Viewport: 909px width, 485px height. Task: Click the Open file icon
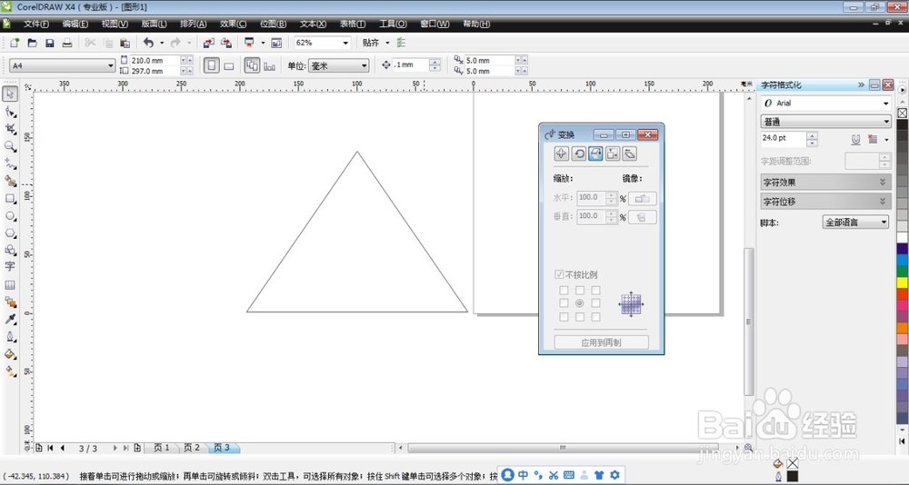click(x=33, y=43)
